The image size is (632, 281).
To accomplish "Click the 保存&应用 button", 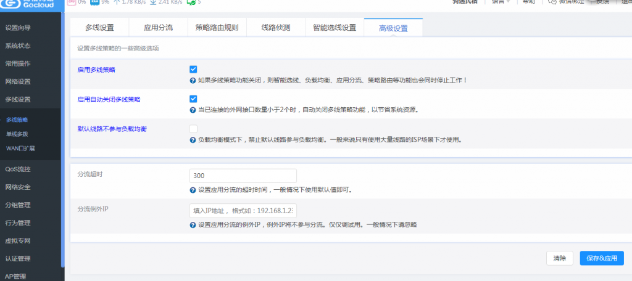I will pyautogui.click(x=601, y=258).
